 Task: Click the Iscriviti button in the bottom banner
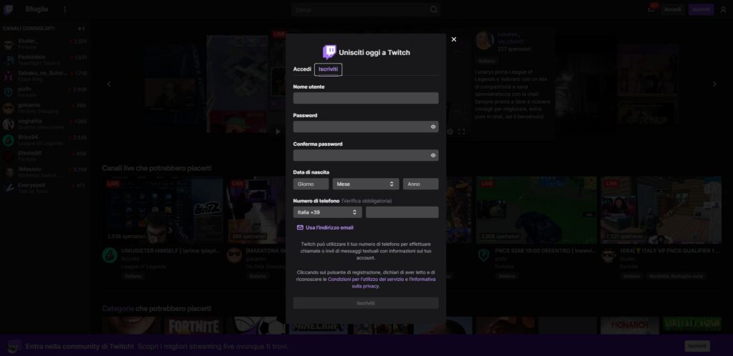[x=697, y=346]
